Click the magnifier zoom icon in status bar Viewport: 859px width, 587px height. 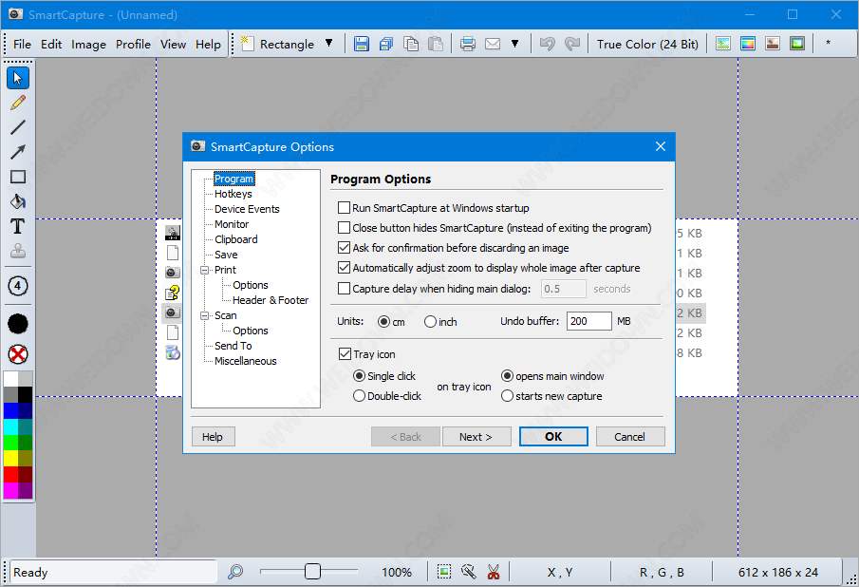235,572
